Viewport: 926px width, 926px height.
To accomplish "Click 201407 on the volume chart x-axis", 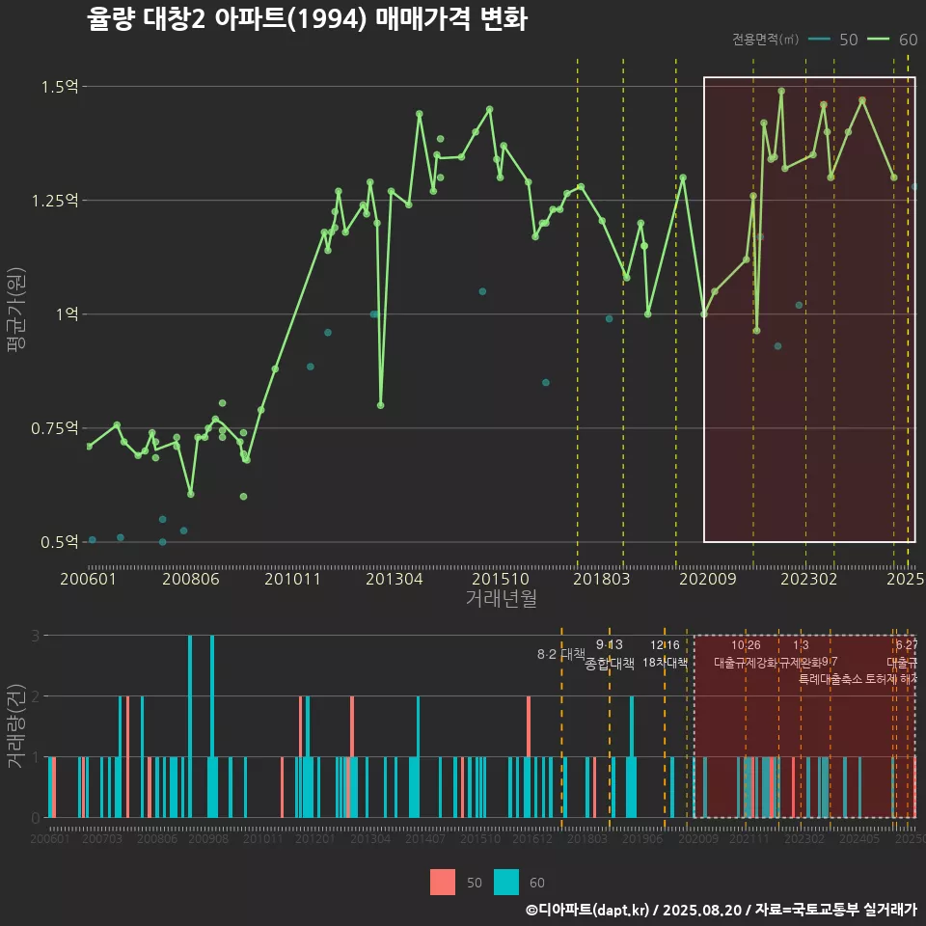I will point(425,838).
